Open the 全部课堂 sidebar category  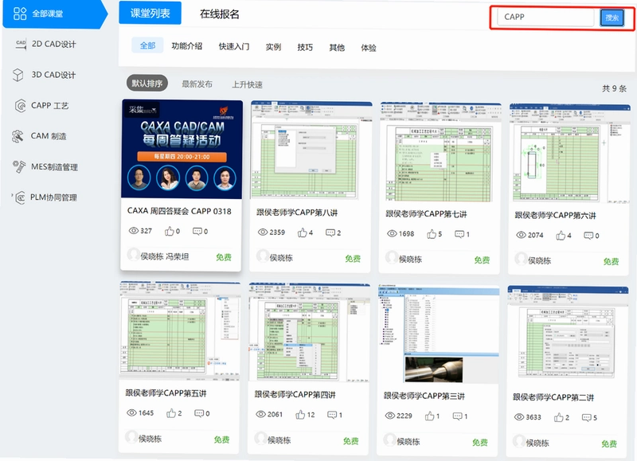tap(54, 14)
